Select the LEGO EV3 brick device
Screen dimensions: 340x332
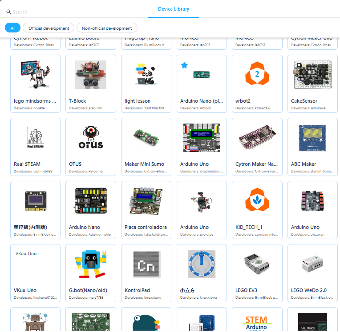(257, 273)
